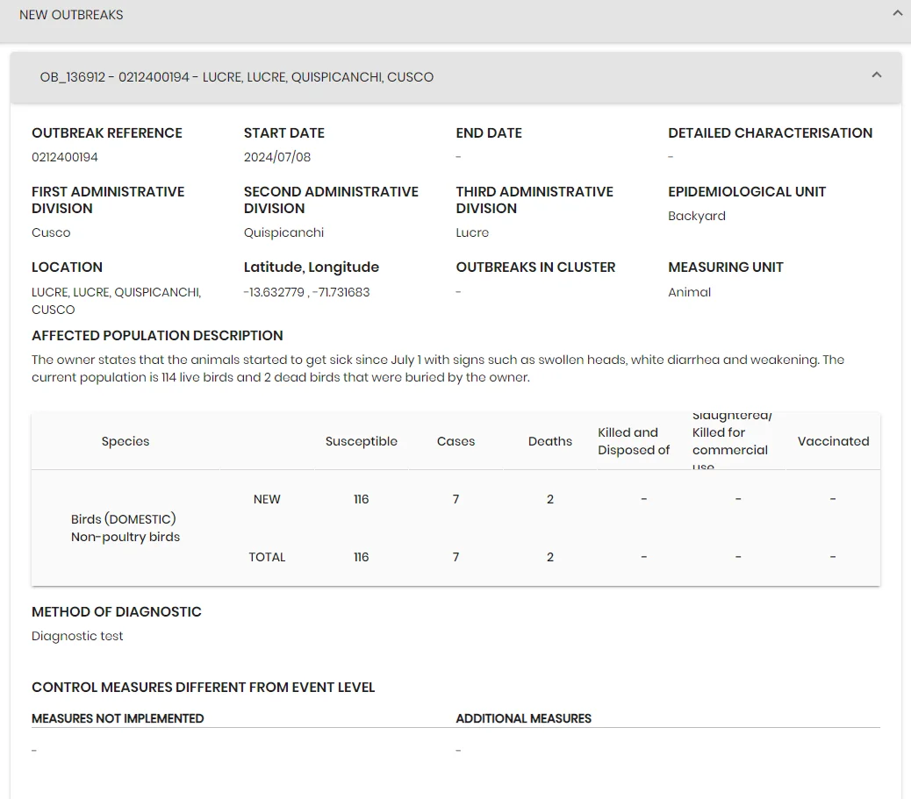Click Birds (DOMESTIC) Non-poultry birds species cell
This screenshot has height=799, width=911.
click(x=126, y=528)
